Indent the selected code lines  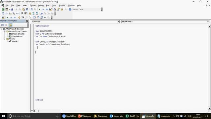(x=22, y=13)
